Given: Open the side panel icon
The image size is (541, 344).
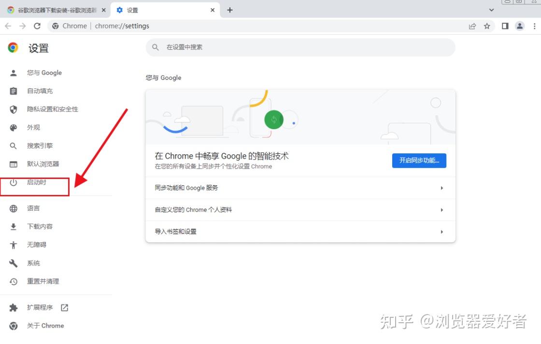Looking at the screenshot, I should pos(505,26).
